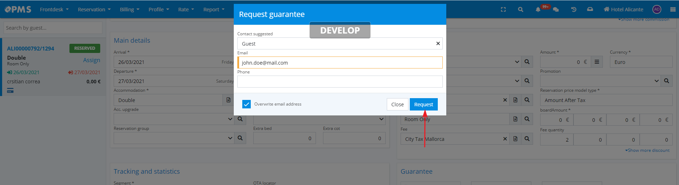Viewport: 679px width, 185px height.
Task: Open the chat messages icon
Action: [556, 10]
